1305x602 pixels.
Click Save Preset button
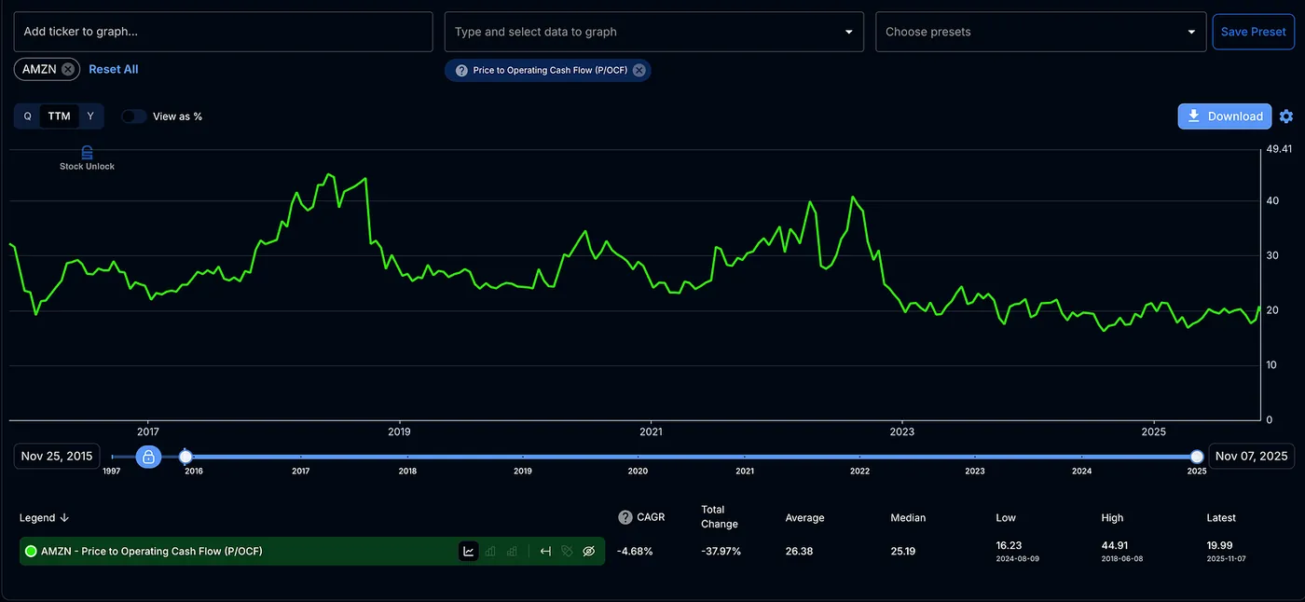pos(1253,32)
